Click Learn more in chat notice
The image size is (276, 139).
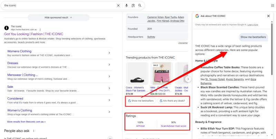(253, 25)
